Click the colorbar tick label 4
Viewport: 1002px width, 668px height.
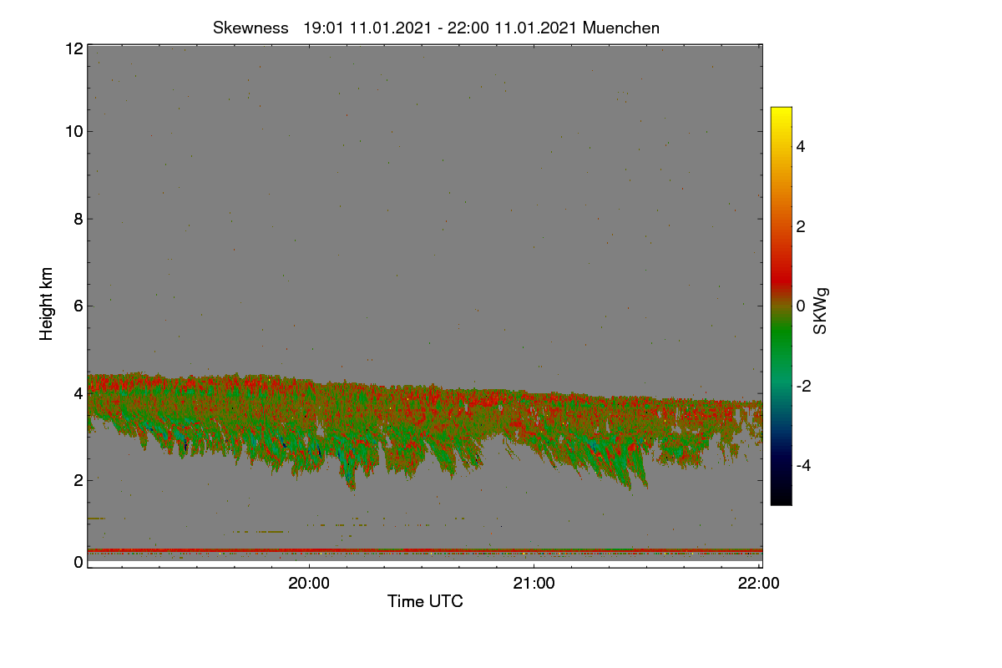click(x=801, y=146)
